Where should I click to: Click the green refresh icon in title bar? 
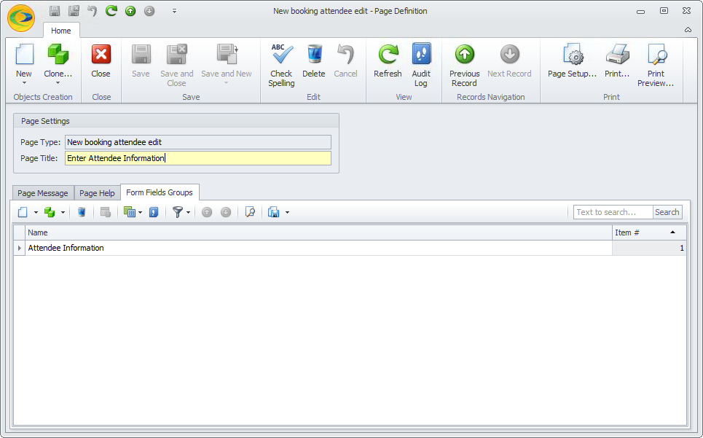tap(111, 11)
